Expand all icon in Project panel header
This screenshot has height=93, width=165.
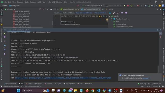pyautogui.click(x=40, y=9)
